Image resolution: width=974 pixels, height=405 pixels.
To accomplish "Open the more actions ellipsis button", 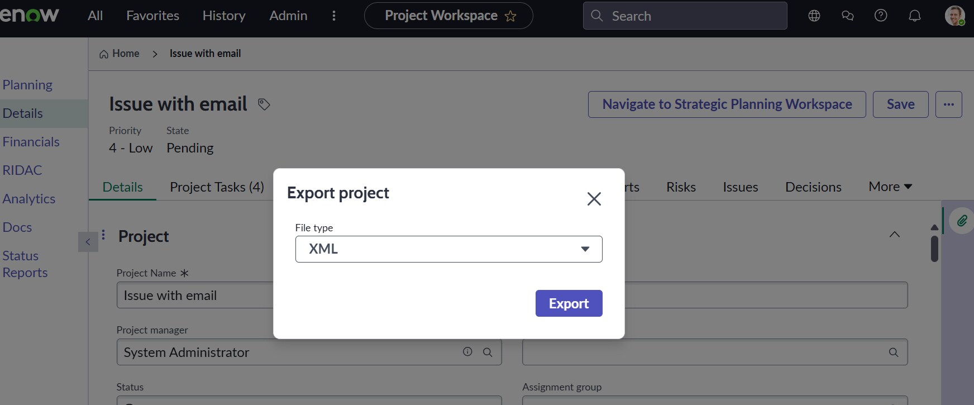I will click(949, 104).
